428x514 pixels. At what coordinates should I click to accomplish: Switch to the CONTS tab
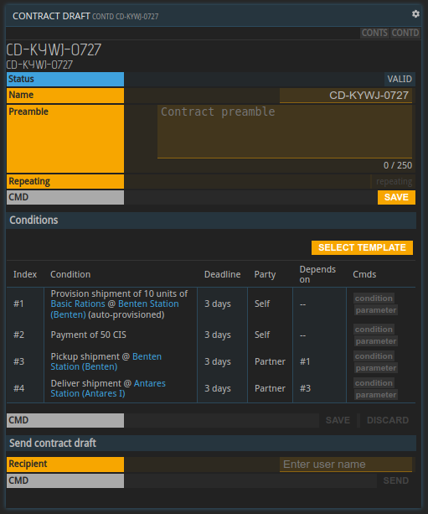coord(374,33)
